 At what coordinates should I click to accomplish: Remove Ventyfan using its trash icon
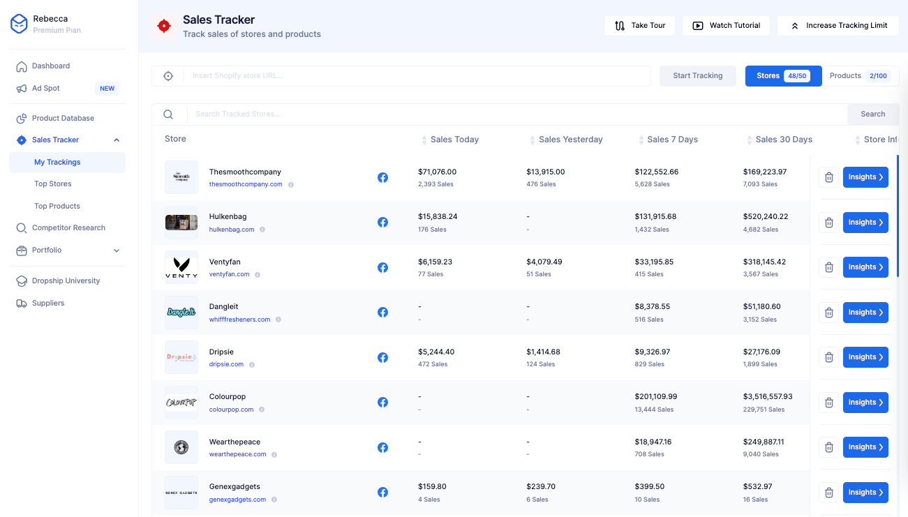tap(829, 267)
